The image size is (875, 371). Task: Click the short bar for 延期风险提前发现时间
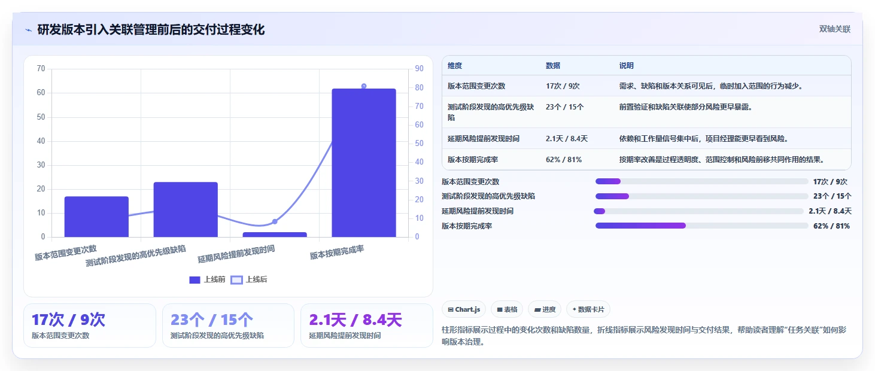275,235
